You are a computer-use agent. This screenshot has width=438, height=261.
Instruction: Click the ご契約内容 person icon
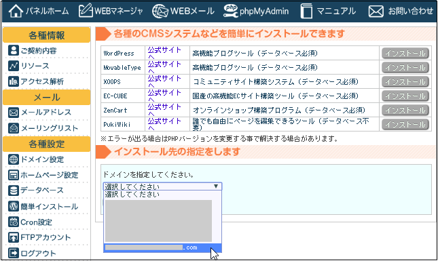pyautogui.click(x=14, y=50)
